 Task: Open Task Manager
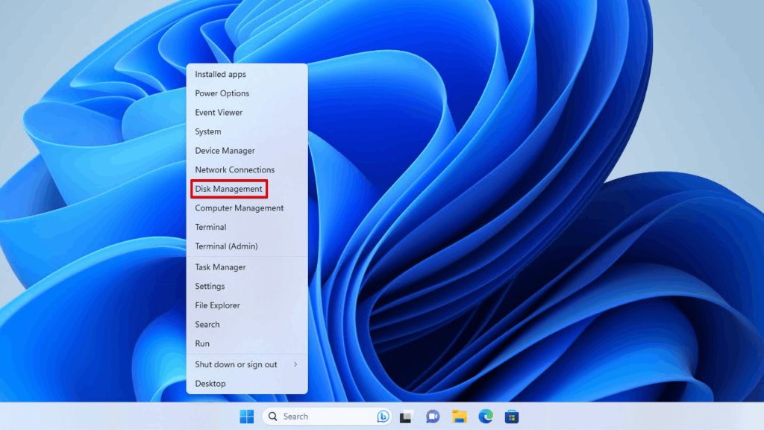coord(220,267)
